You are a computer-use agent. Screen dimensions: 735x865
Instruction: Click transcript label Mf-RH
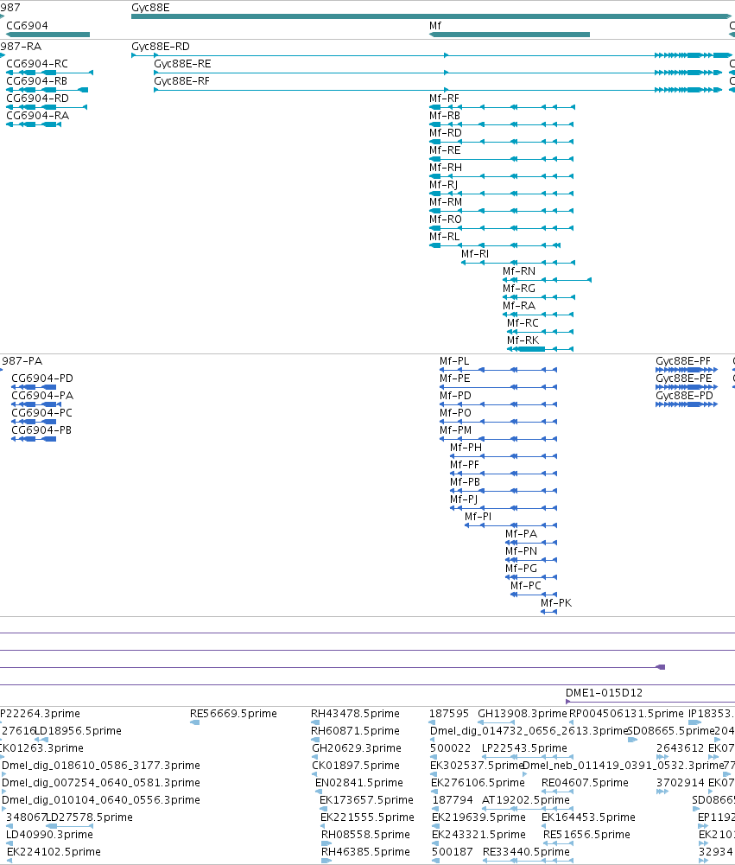tap(446, 167)
